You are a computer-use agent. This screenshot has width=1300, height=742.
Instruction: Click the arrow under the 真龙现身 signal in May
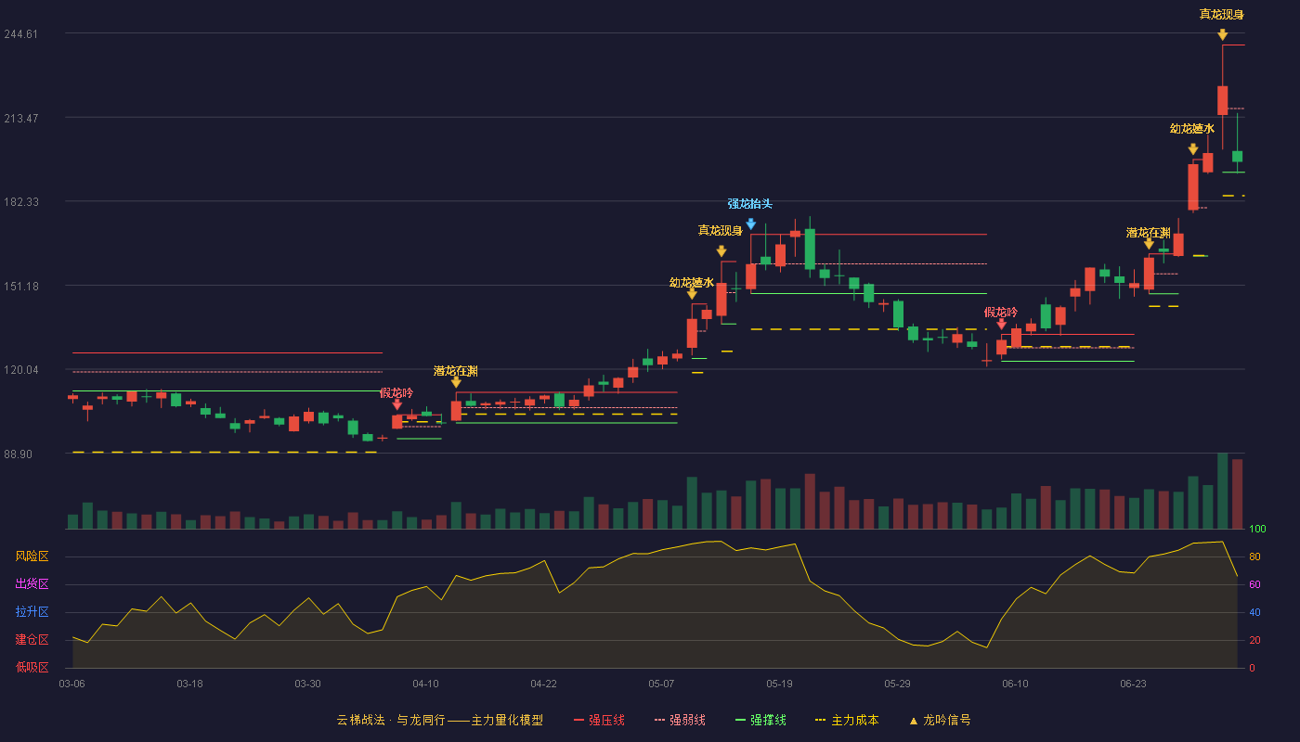click(721, 251)
